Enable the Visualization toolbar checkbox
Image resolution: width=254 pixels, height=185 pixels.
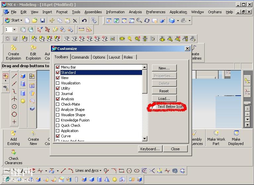[58, 83]
